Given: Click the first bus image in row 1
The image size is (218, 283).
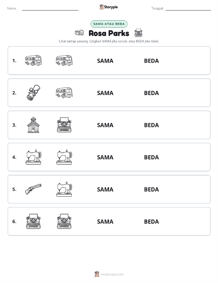Looking at the screenshot, I should tap(33, 60).
